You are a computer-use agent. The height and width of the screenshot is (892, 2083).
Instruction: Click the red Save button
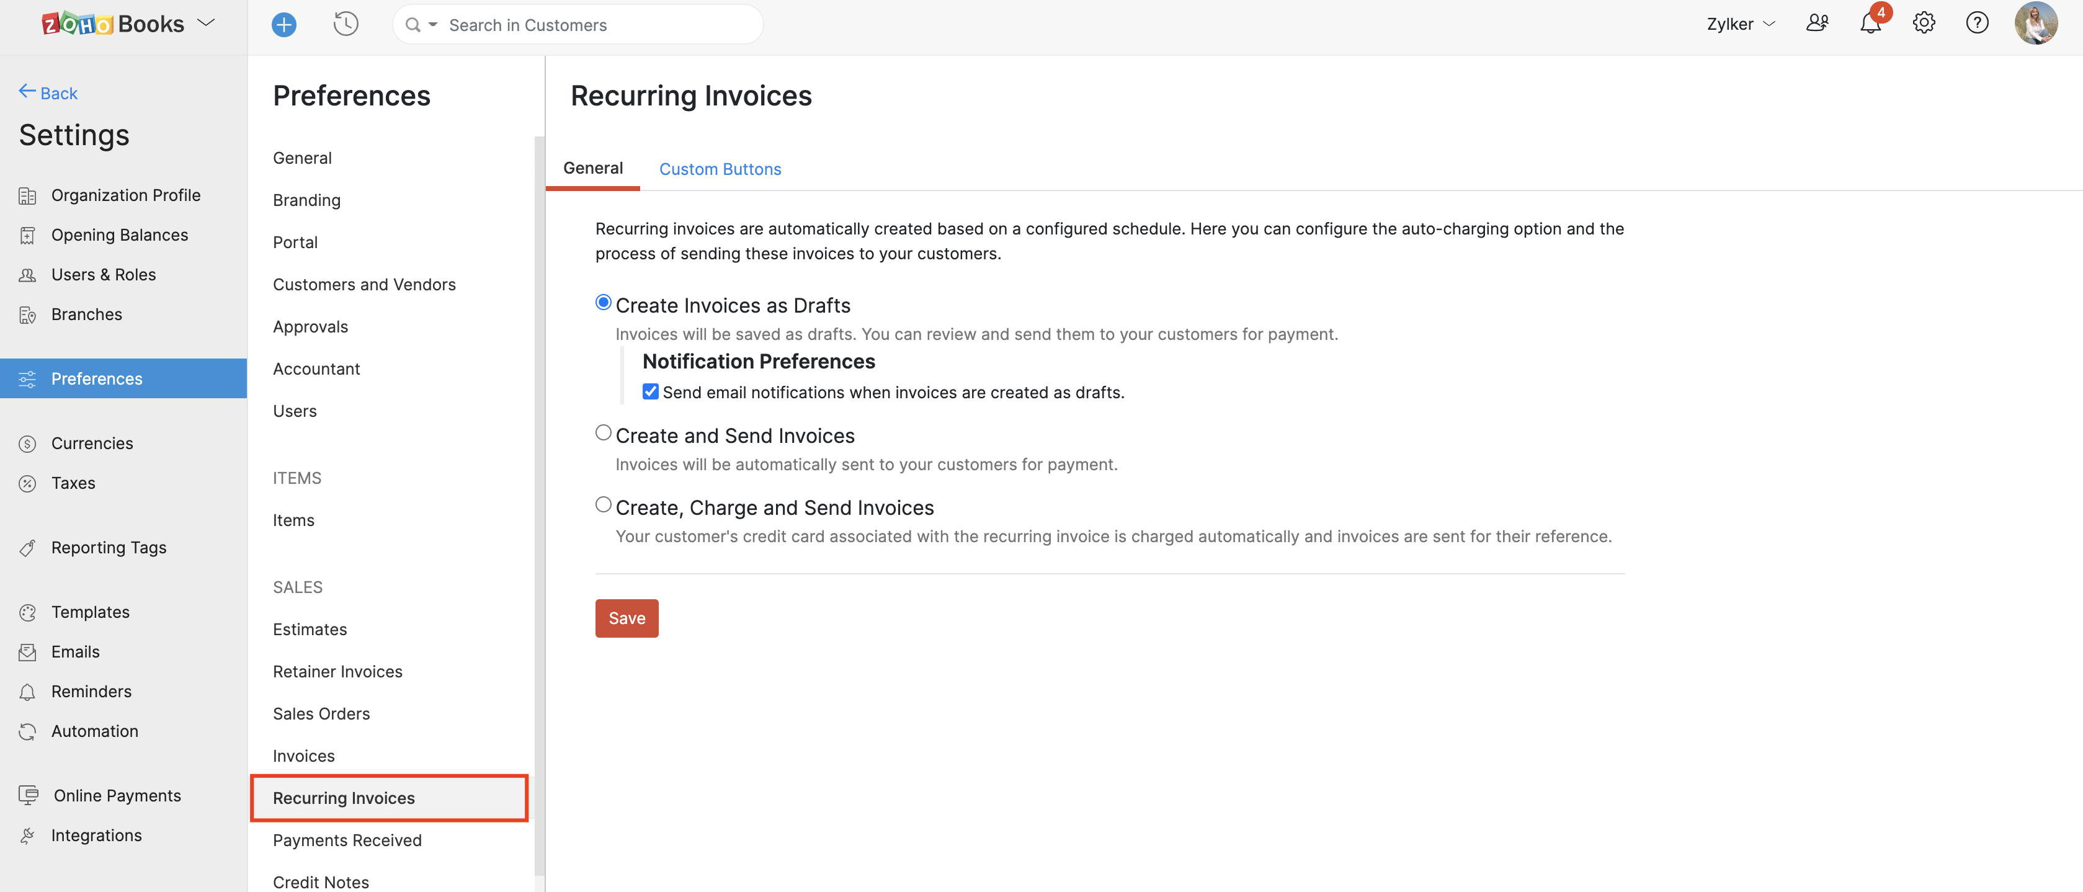627,618
